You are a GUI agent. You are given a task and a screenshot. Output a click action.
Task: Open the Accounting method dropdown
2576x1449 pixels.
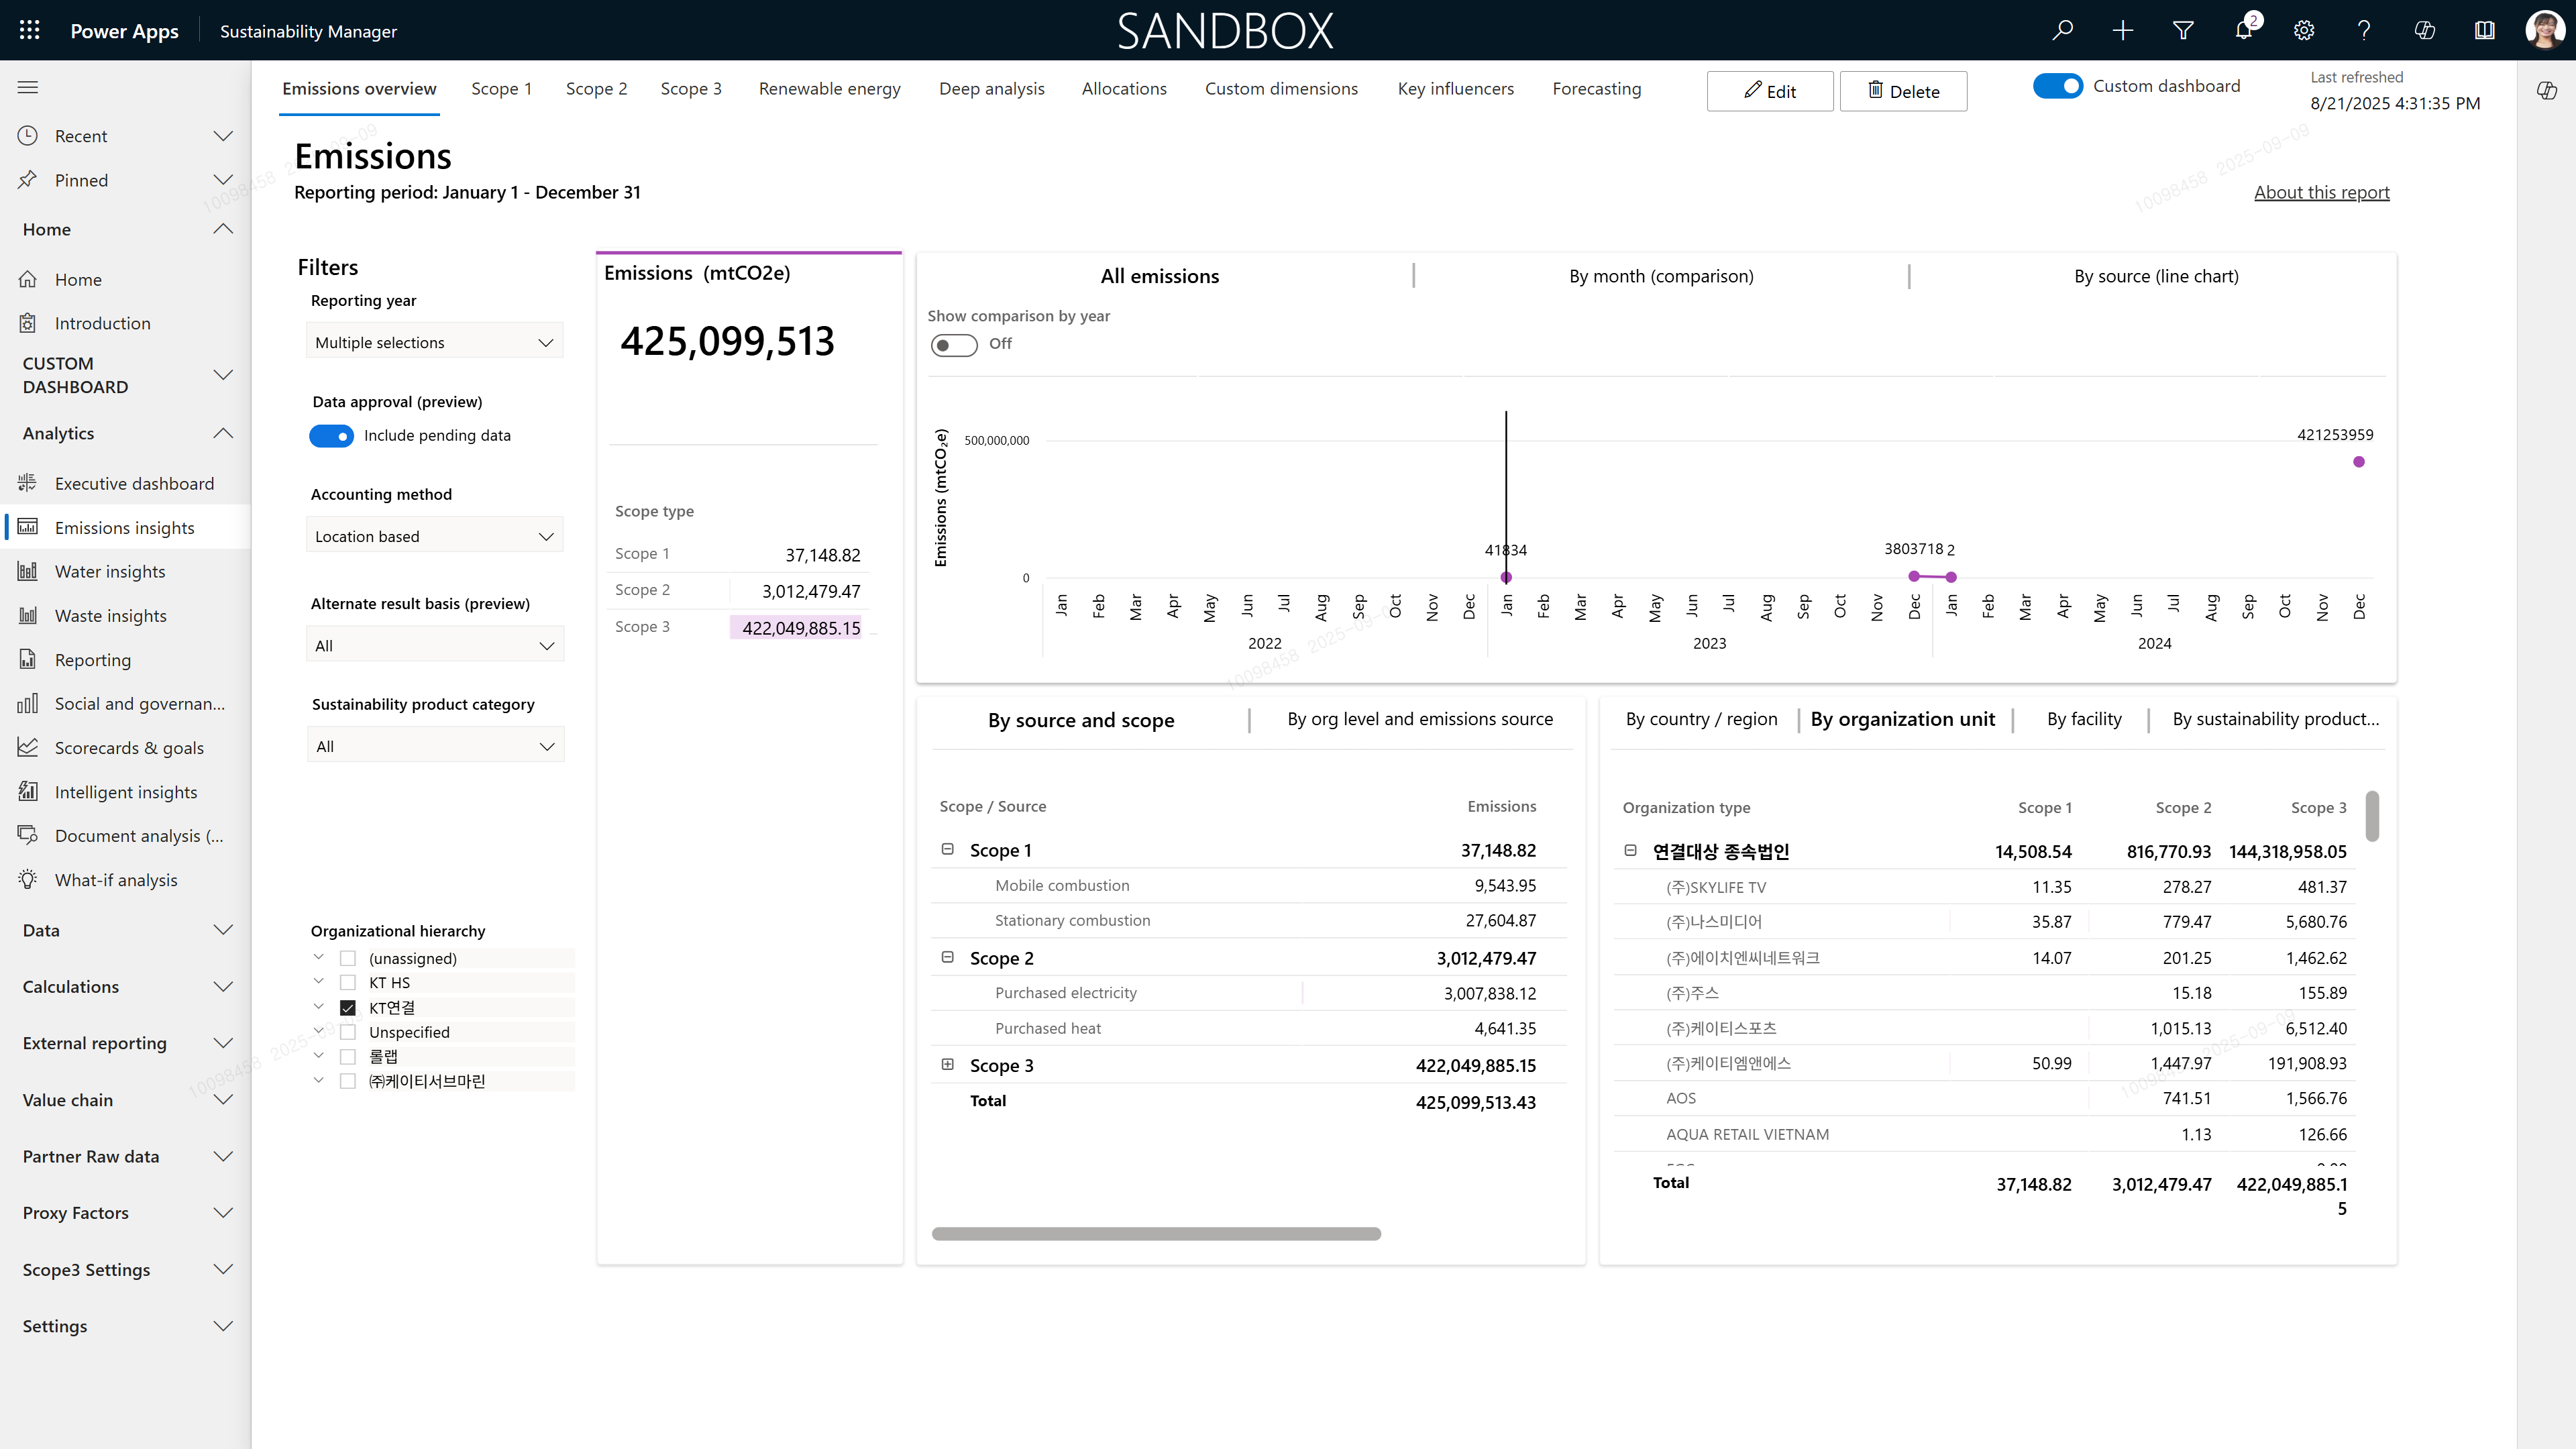coord(434,536)
